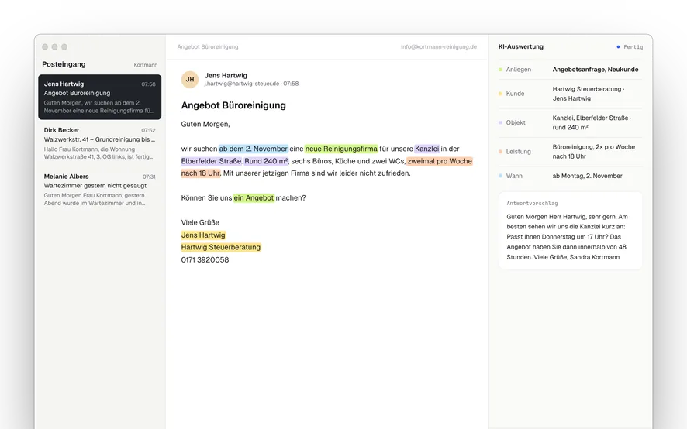This screenshot has height=429, width=687.
Task: Click the 'Angebot Büroreinigung' breadcrumb in top bar
Action: [208, 46]
